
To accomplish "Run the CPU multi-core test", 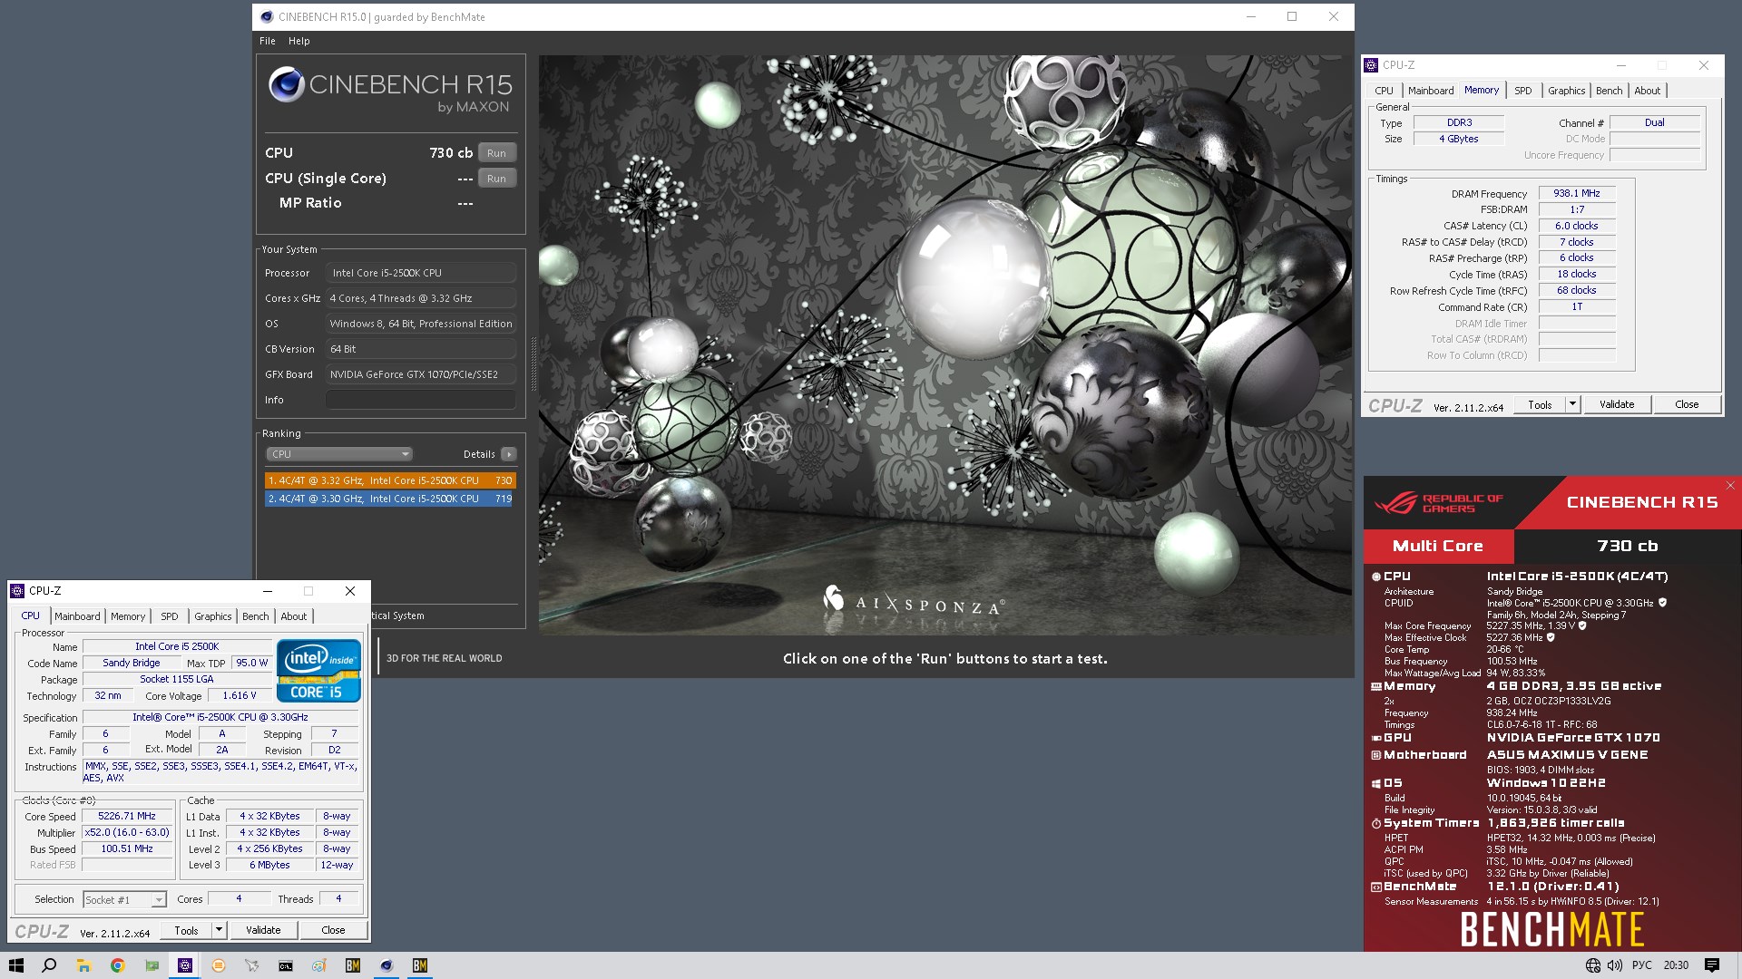I will tap(496, 153).
